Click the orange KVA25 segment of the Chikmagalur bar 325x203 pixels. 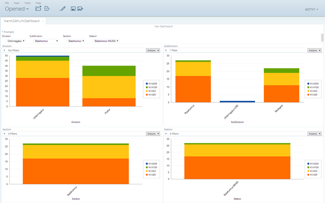click(43, 92)
